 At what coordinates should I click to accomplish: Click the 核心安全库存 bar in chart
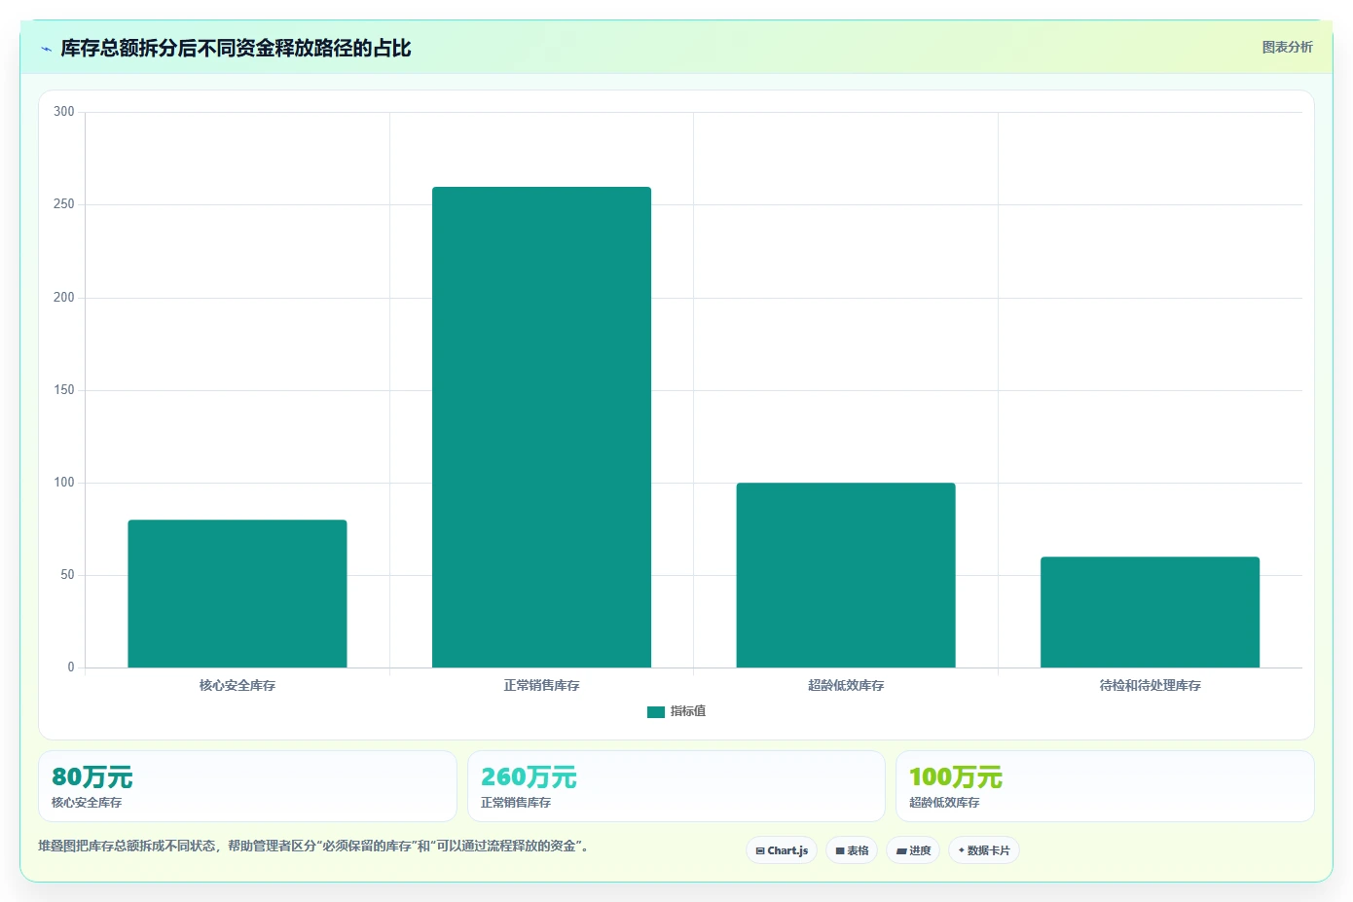coord(238,594)
